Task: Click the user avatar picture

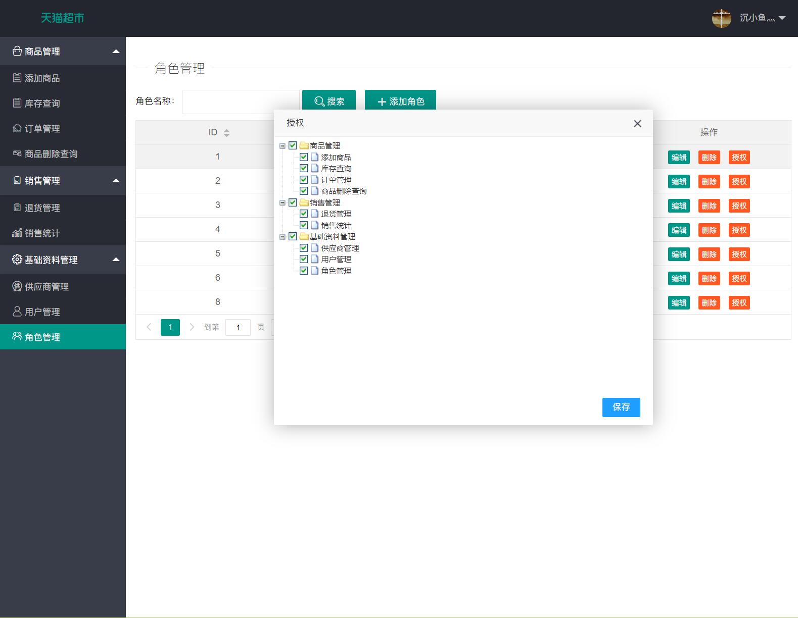Action: click(721, 18)
